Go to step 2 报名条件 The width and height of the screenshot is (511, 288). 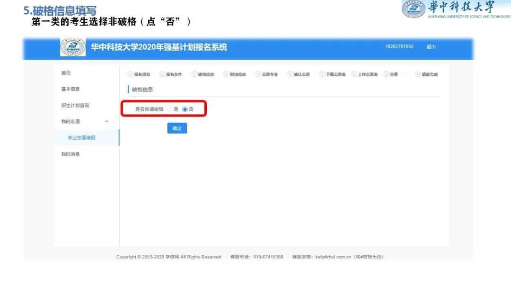pyautogui.click(x=171, y=74)
